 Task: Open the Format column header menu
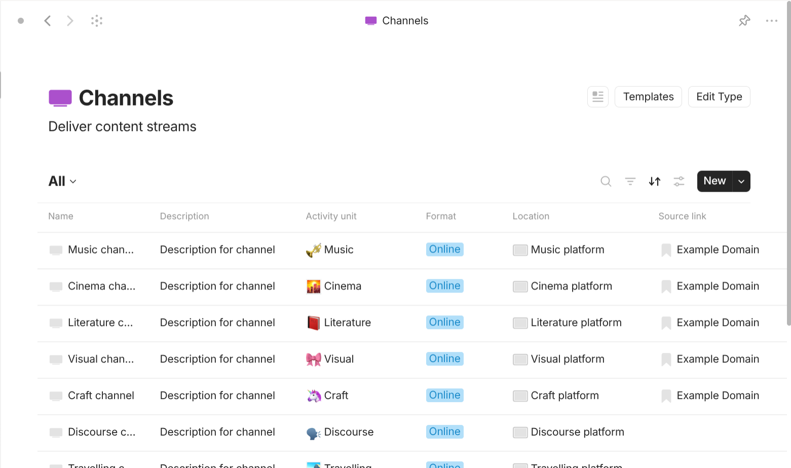441,216
